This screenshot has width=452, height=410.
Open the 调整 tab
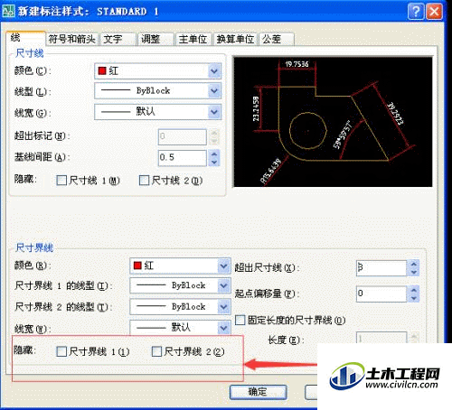pyautogui.click(x=155, y=39)
